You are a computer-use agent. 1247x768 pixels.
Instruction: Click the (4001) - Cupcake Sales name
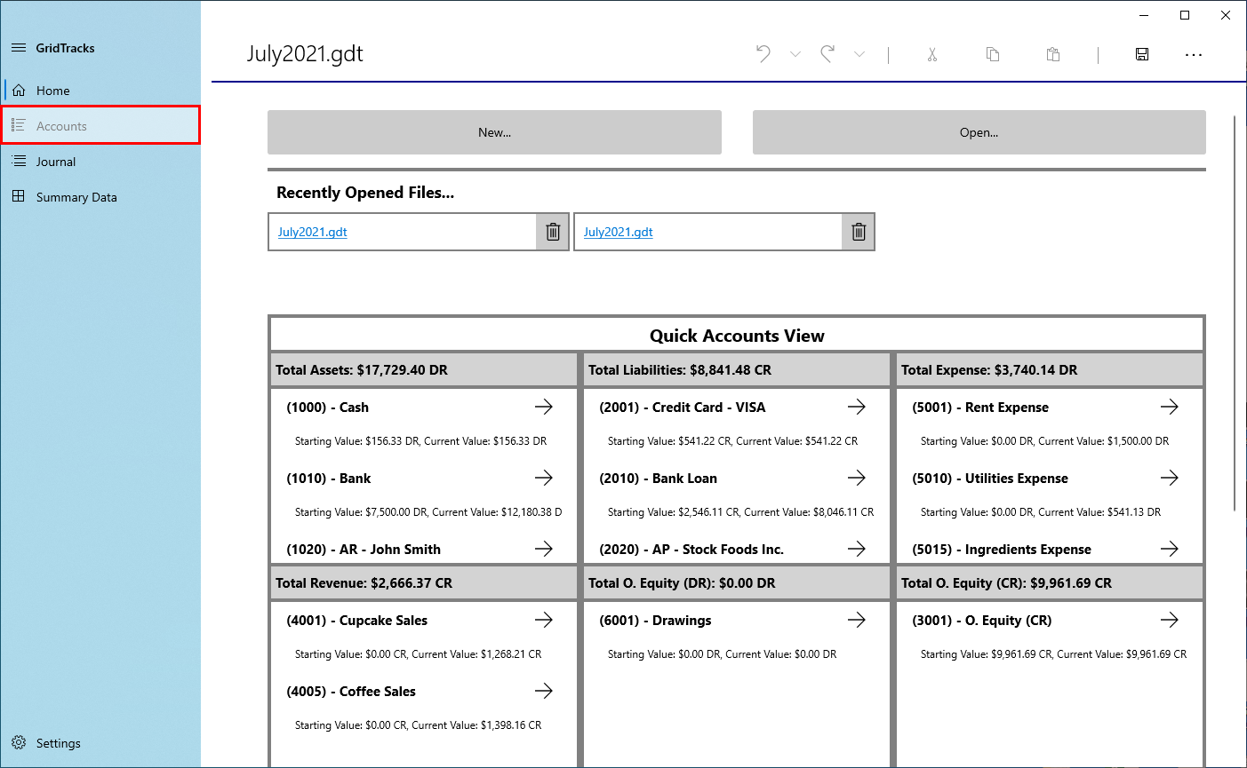coord(356,621)
